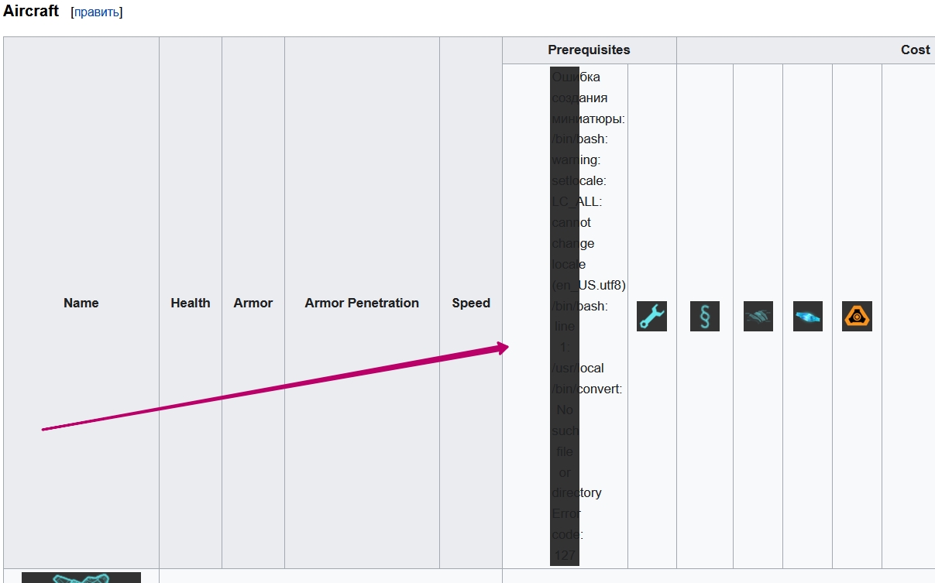Click the '(en_US.utf8)' error text

pyautogui.click(x=589, y=285)
